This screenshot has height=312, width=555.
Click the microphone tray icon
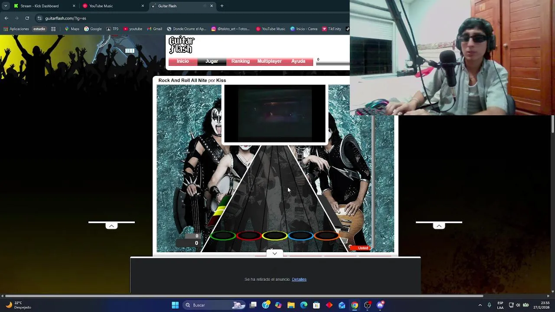click(490, 305)
